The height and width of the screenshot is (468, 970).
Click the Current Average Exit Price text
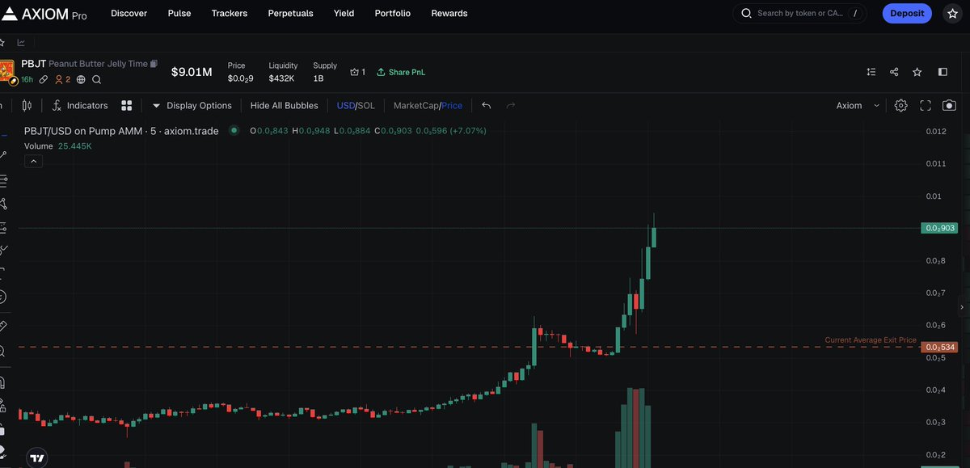pyautogui.click(x=871, y=340)
